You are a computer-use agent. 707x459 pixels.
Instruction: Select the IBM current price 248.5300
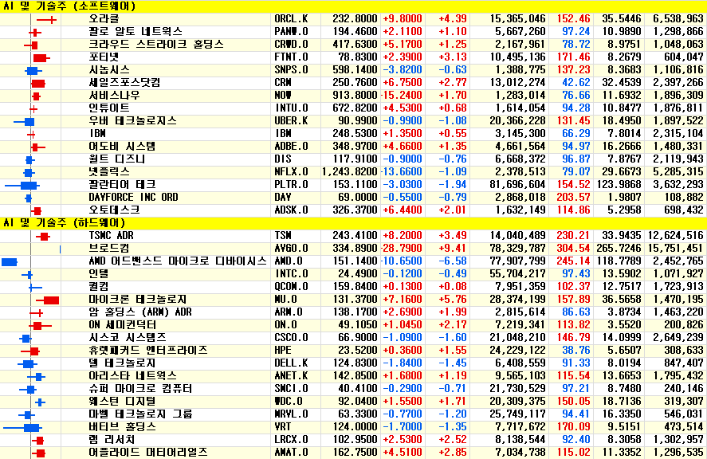(355, 133)
